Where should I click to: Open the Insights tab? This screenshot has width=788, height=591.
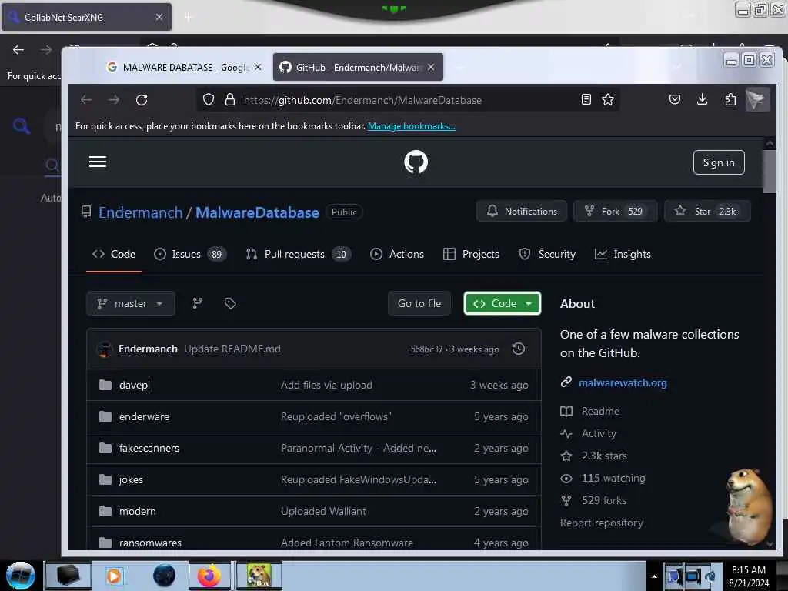622,254
